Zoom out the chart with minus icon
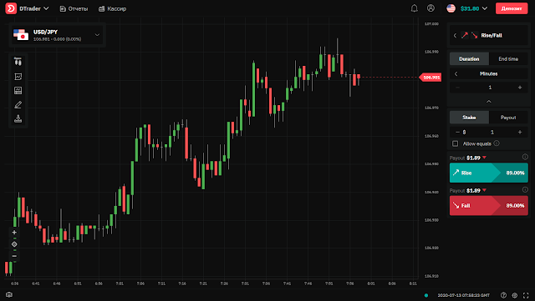The height and width of the screenshot is (301, 535). coord(14,256)
